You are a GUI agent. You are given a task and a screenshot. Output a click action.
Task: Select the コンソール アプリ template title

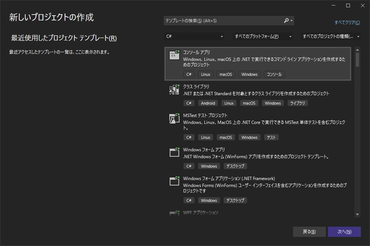196,52
